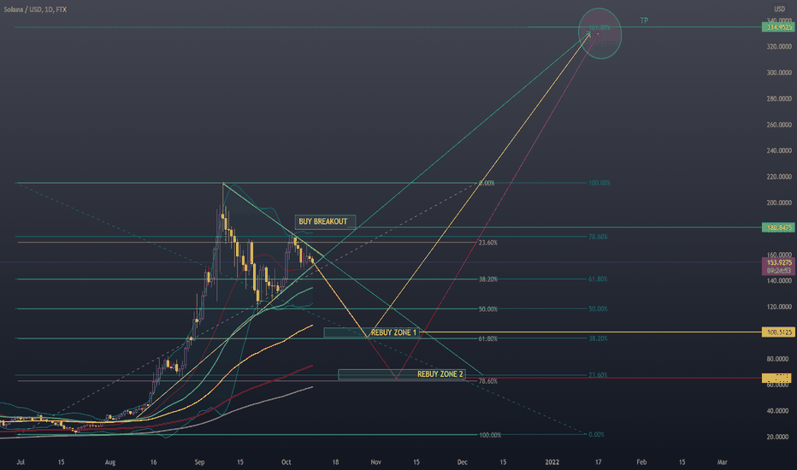Click the Sep date on time axis
The image size is (797, 470).
point(200,461)
